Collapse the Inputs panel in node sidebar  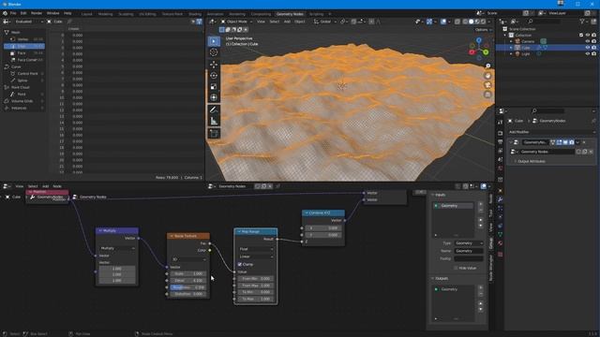(x=439, y=196)
